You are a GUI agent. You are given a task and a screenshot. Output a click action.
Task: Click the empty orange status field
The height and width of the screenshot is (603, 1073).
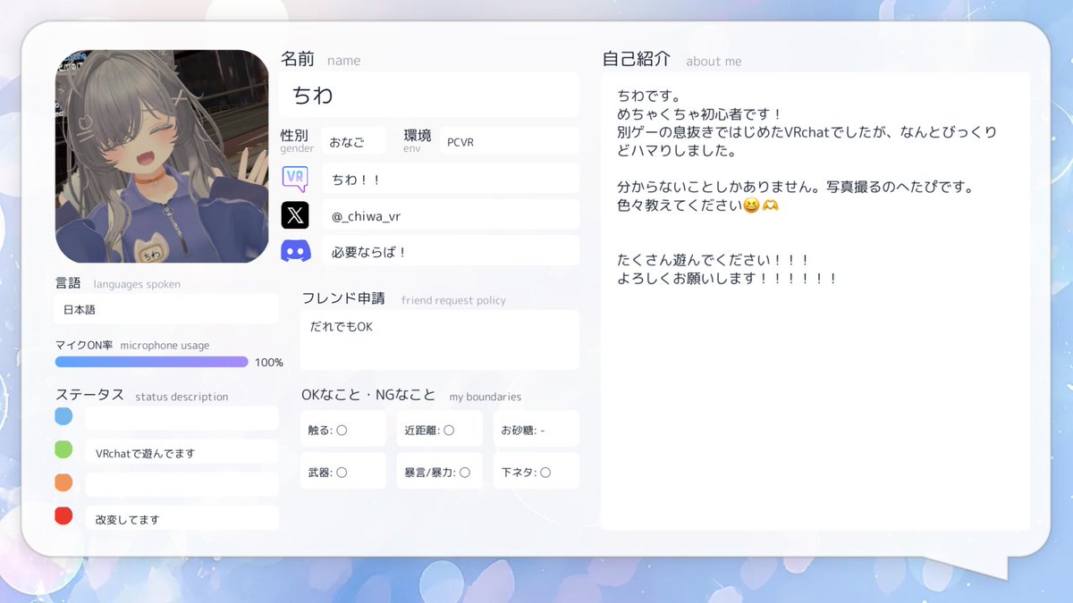click(x=182, y=484)
